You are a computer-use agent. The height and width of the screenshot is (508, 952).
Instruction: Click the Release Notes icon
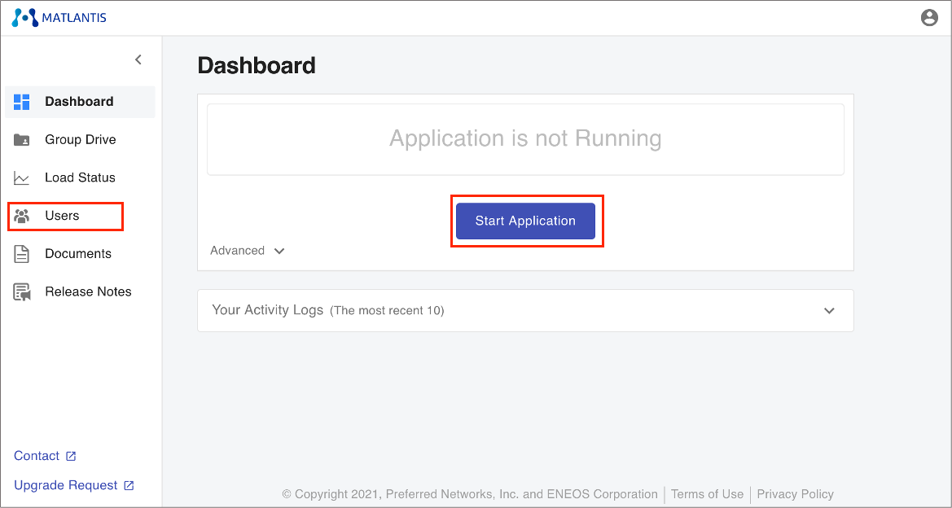tap(22, 292)
